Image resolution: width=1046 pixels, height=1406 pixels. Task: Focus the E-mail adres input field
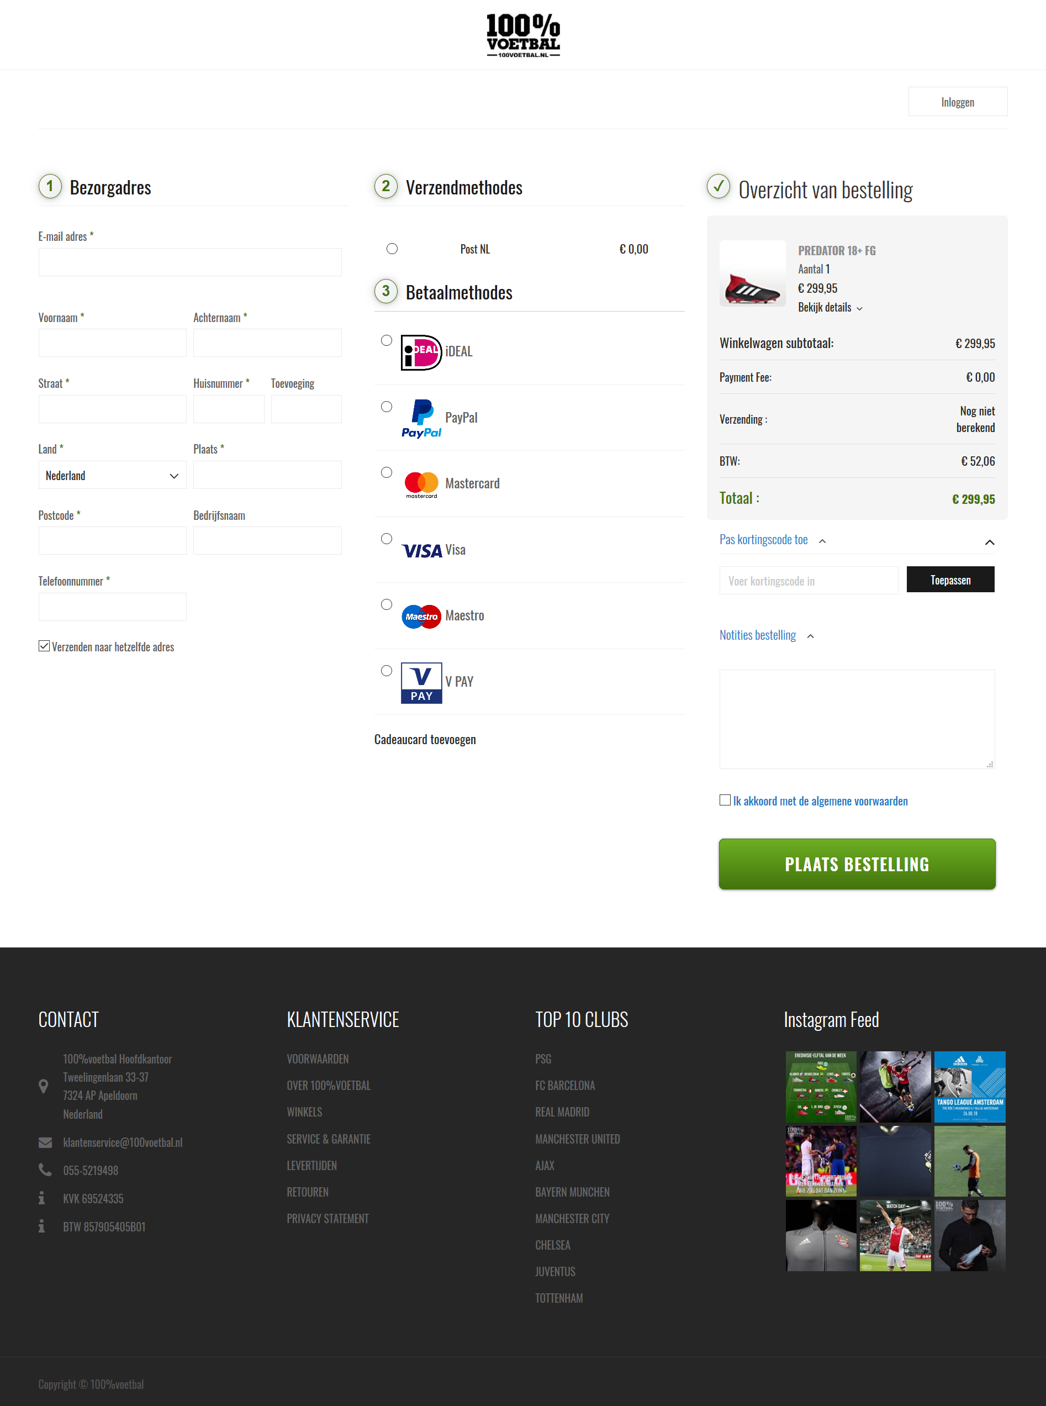[190, 262]
